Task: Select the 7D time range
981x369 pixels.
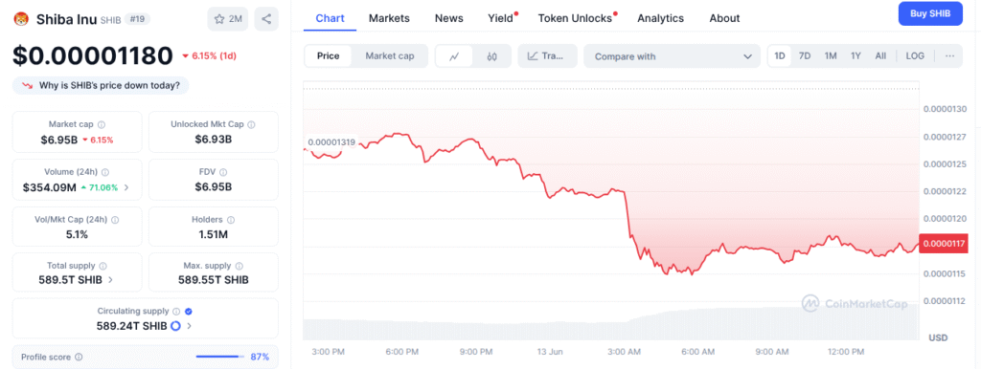Action: pyautogui.click(x=805, y=56)
